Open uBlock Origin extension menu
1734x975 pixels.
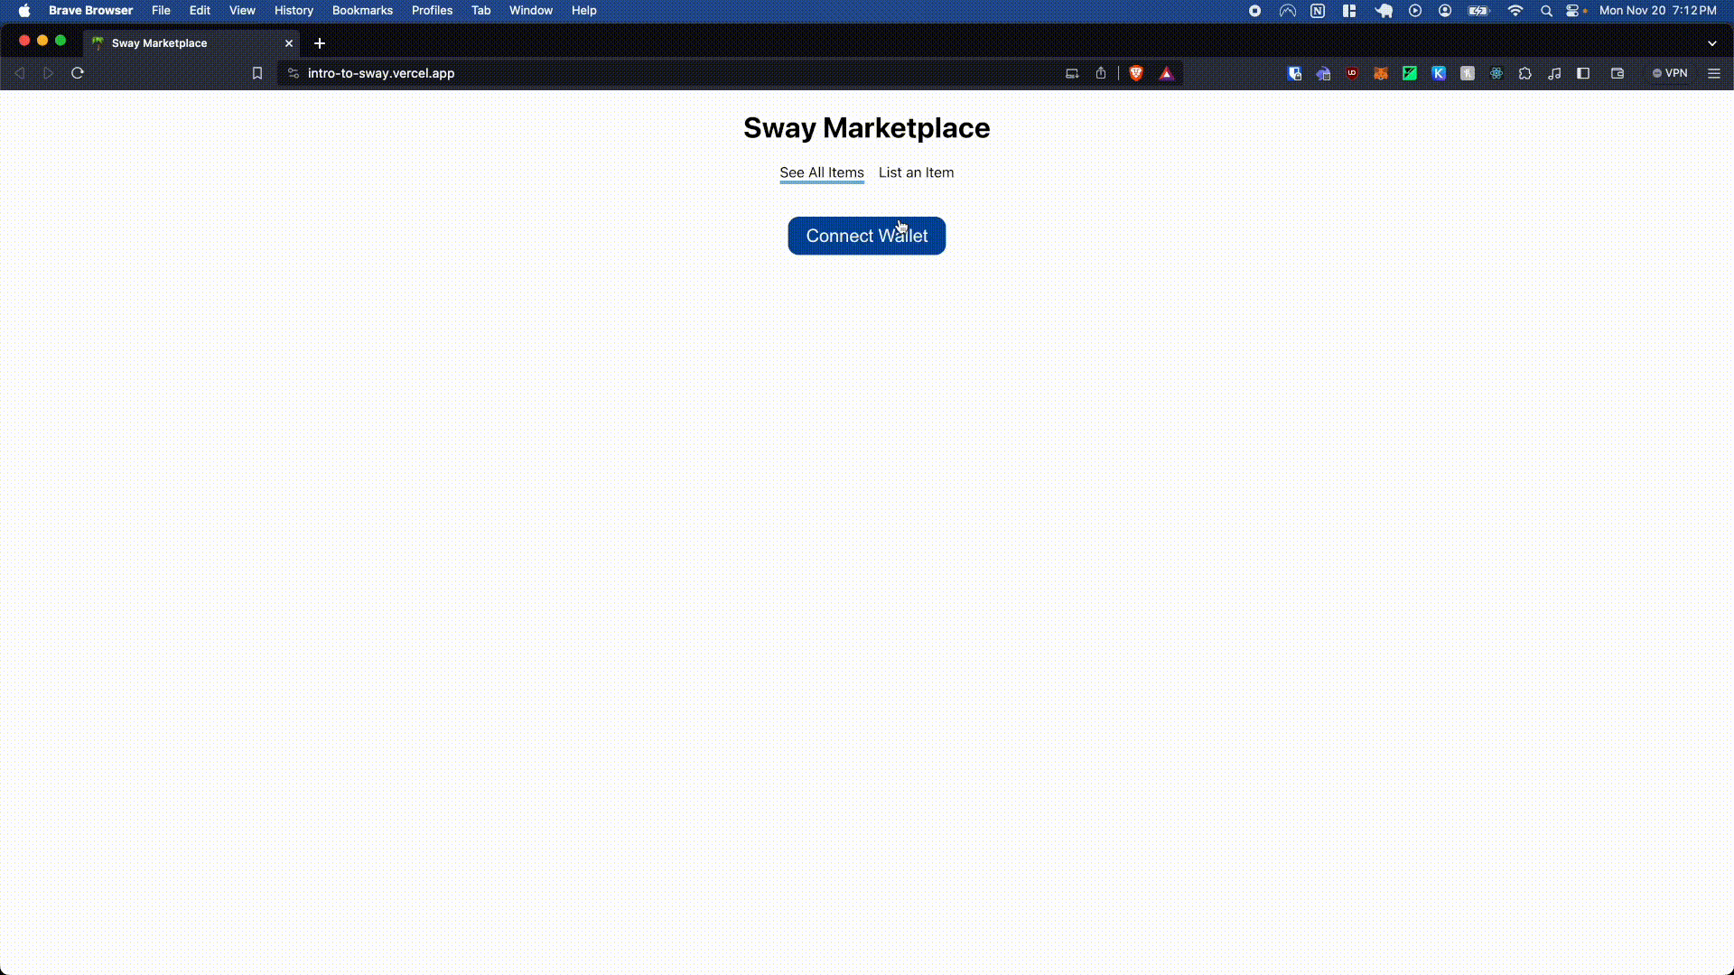[x=1352, y=73]
